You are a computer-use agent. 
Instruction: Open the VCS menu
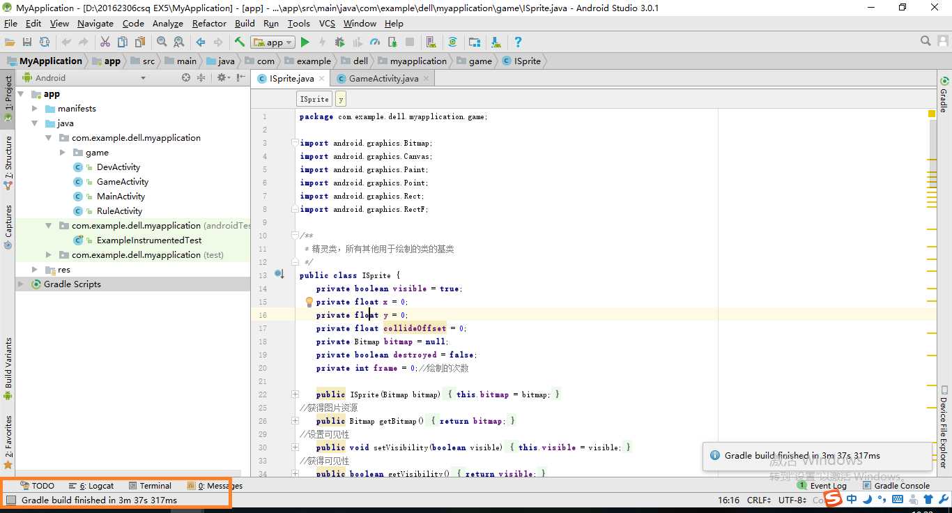(x=327, y=23)
